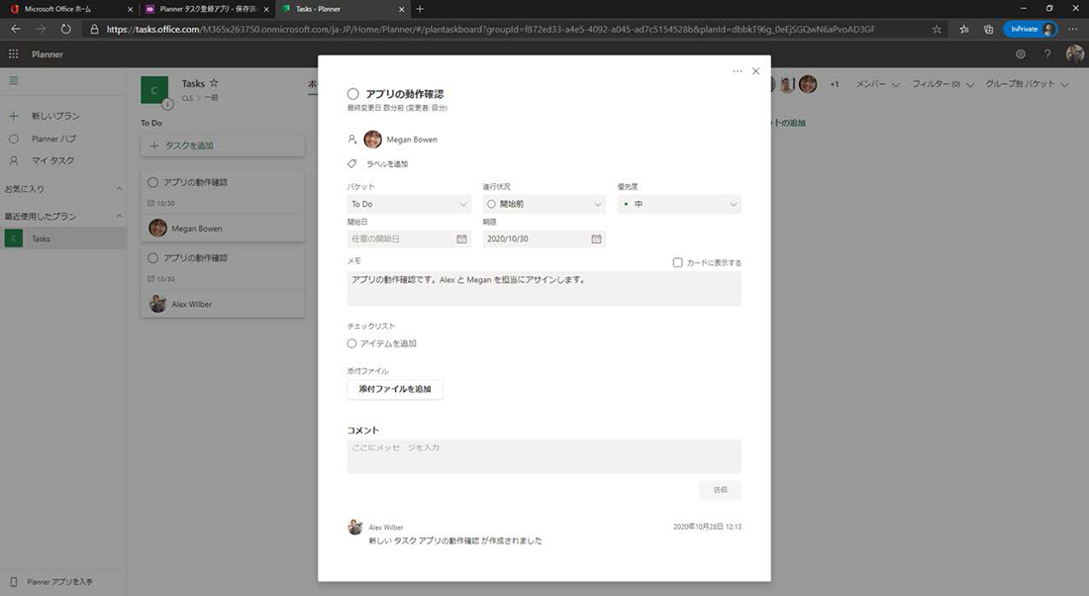This screenshot has height=596, width=1089.
Task: Mark task complete circle in dialog title
Action: [x=352, y=94]
